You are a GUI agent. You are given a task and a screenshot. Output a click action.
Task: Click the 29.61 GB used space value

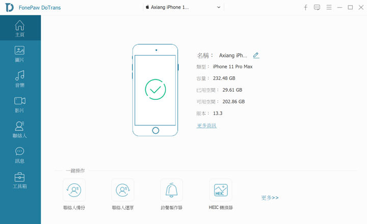point(232,90)
